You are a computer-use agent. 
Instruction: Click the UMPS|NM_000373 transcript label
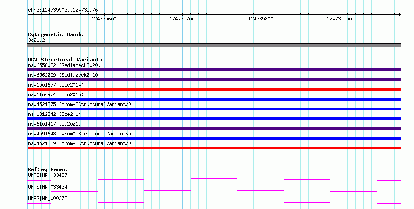pos(47,198)
